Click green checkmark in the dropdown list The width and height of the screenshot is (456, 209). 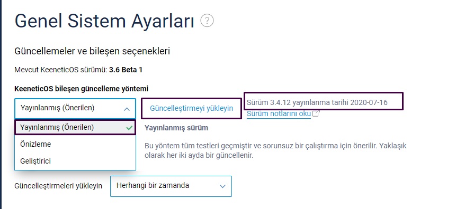pos(129,128)
